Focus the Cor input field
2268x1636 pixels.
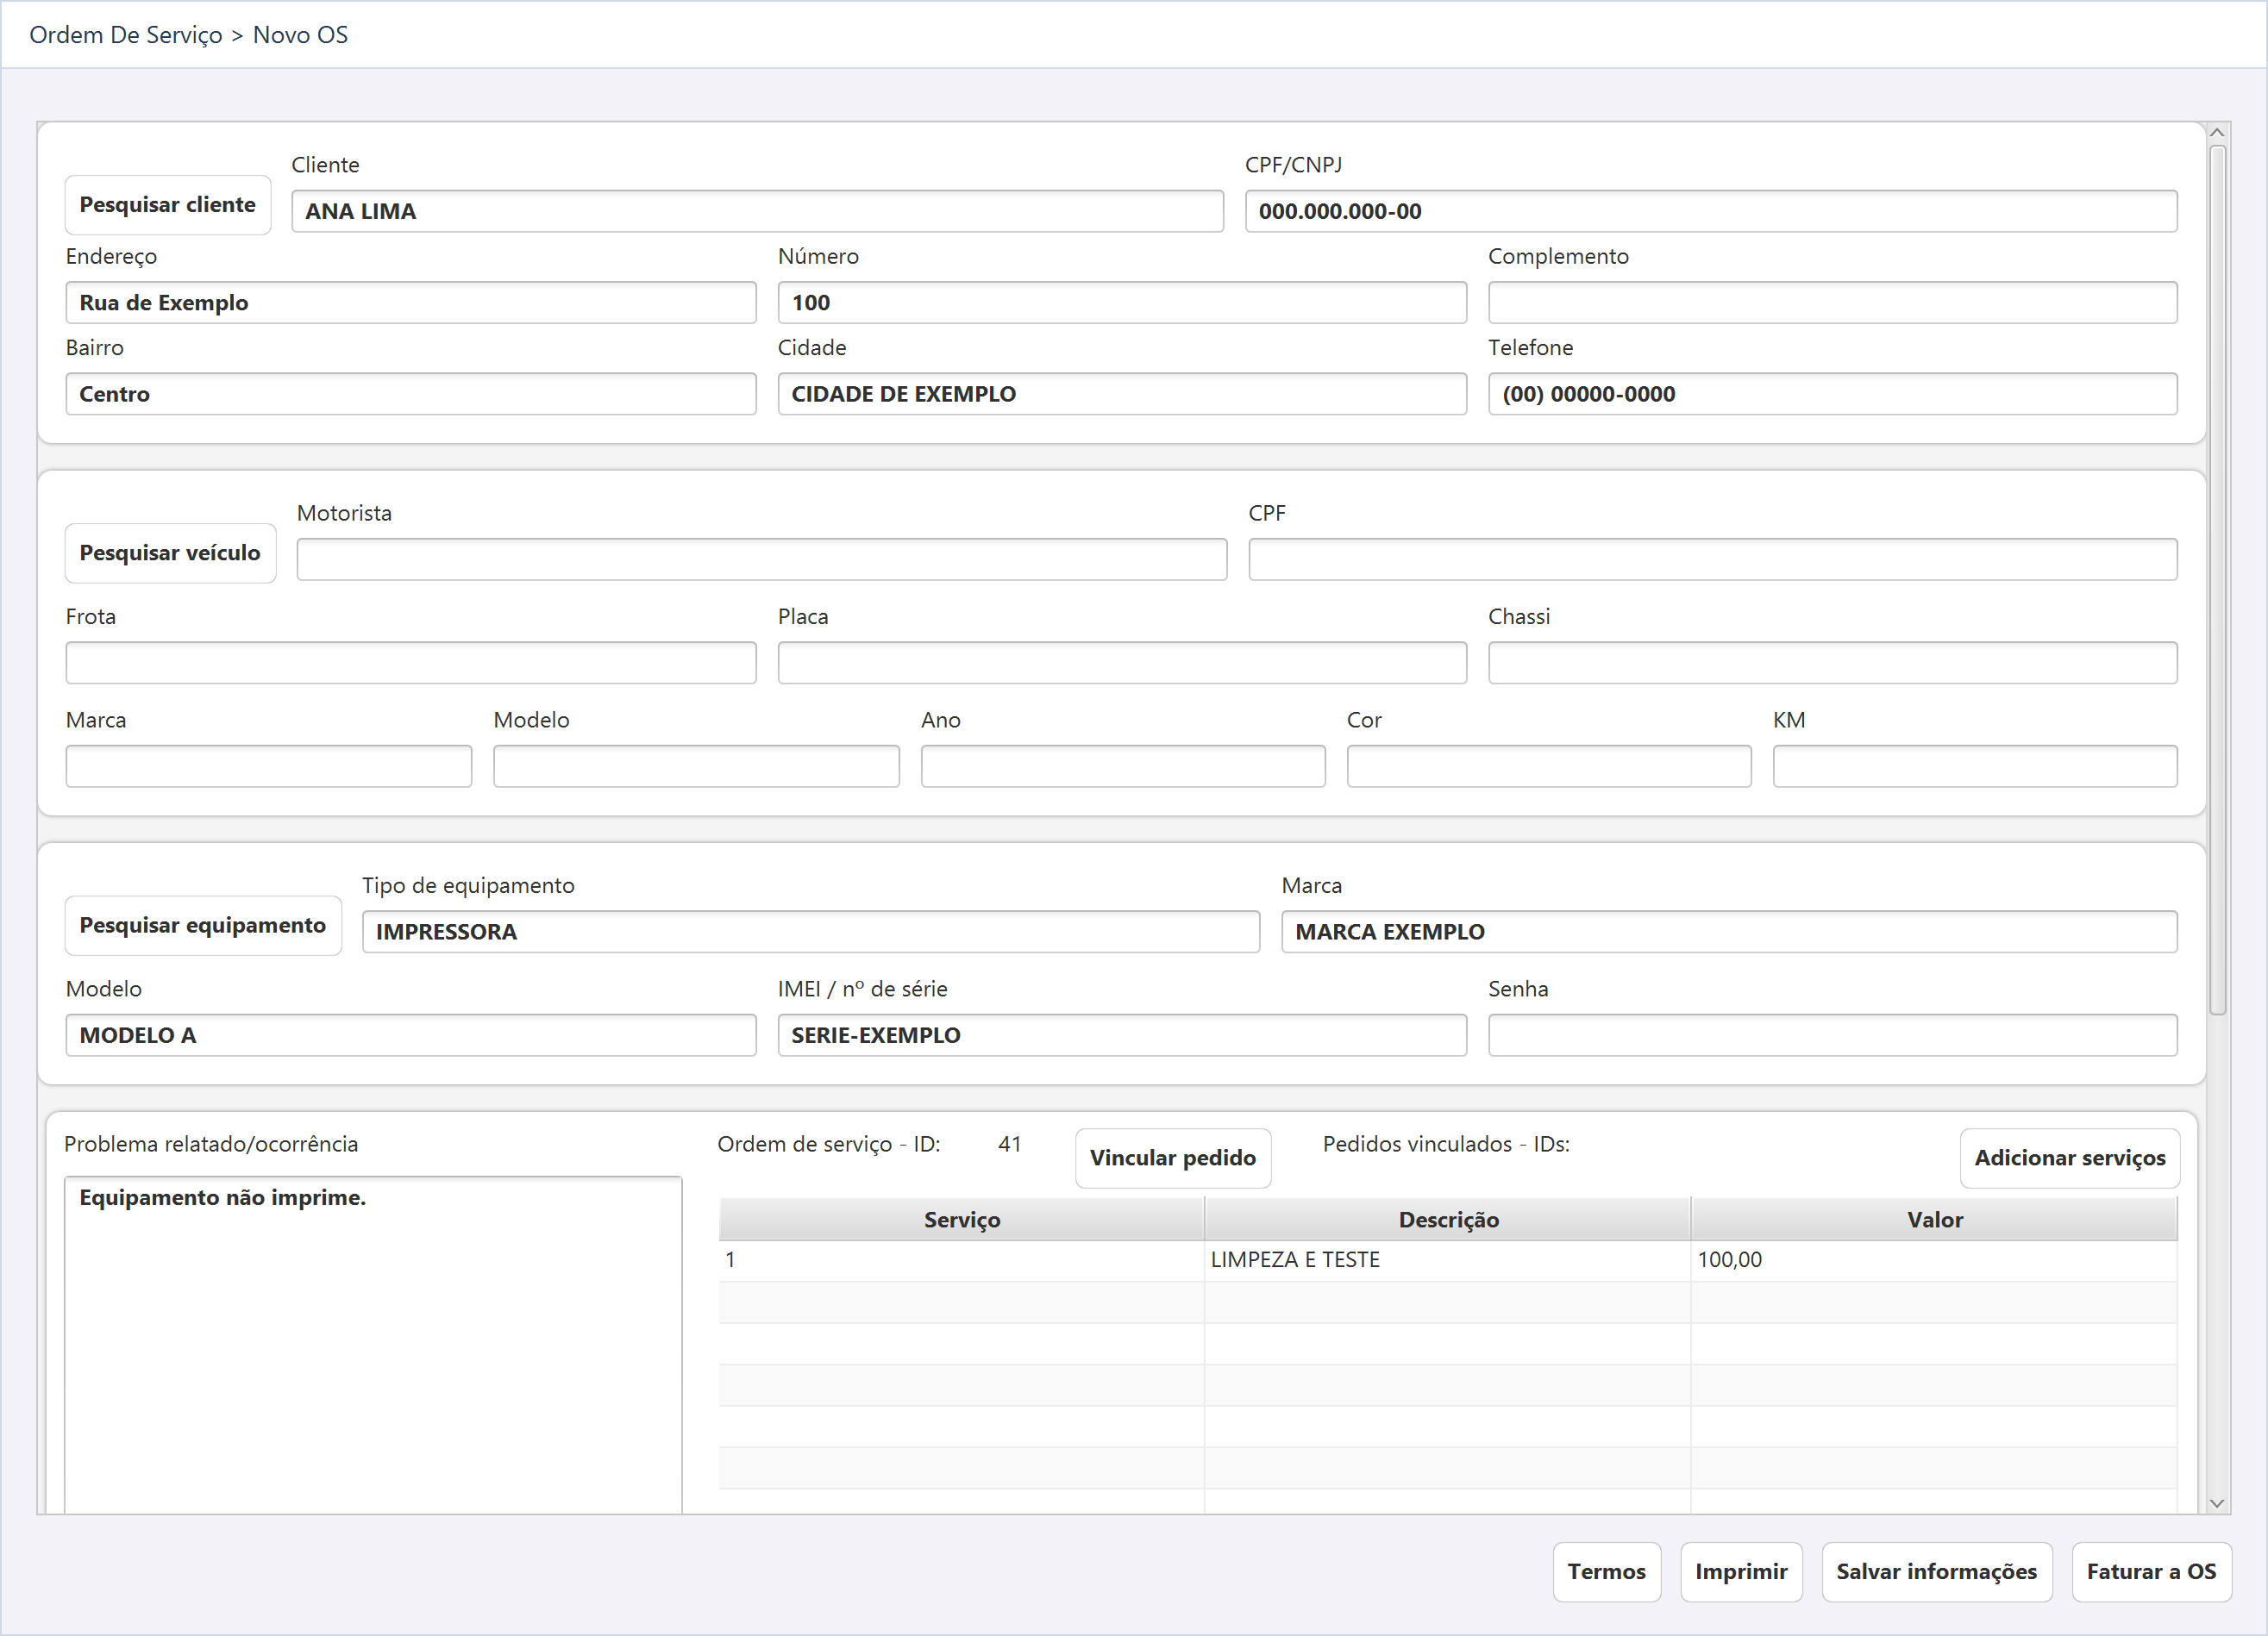pos(1549,765)
